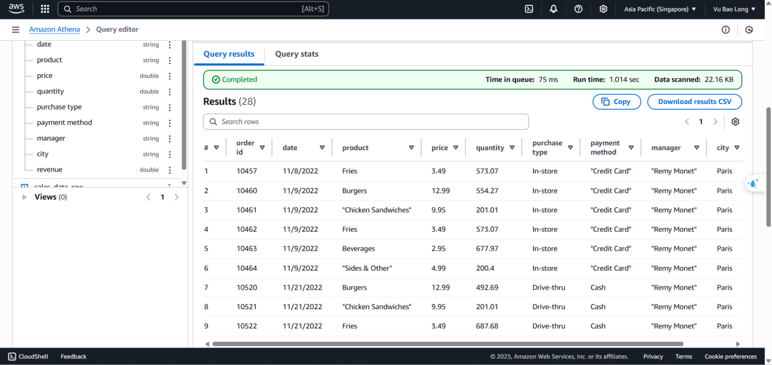
Task: Click the results horizontal scrollbar
Action: (448, 344)
